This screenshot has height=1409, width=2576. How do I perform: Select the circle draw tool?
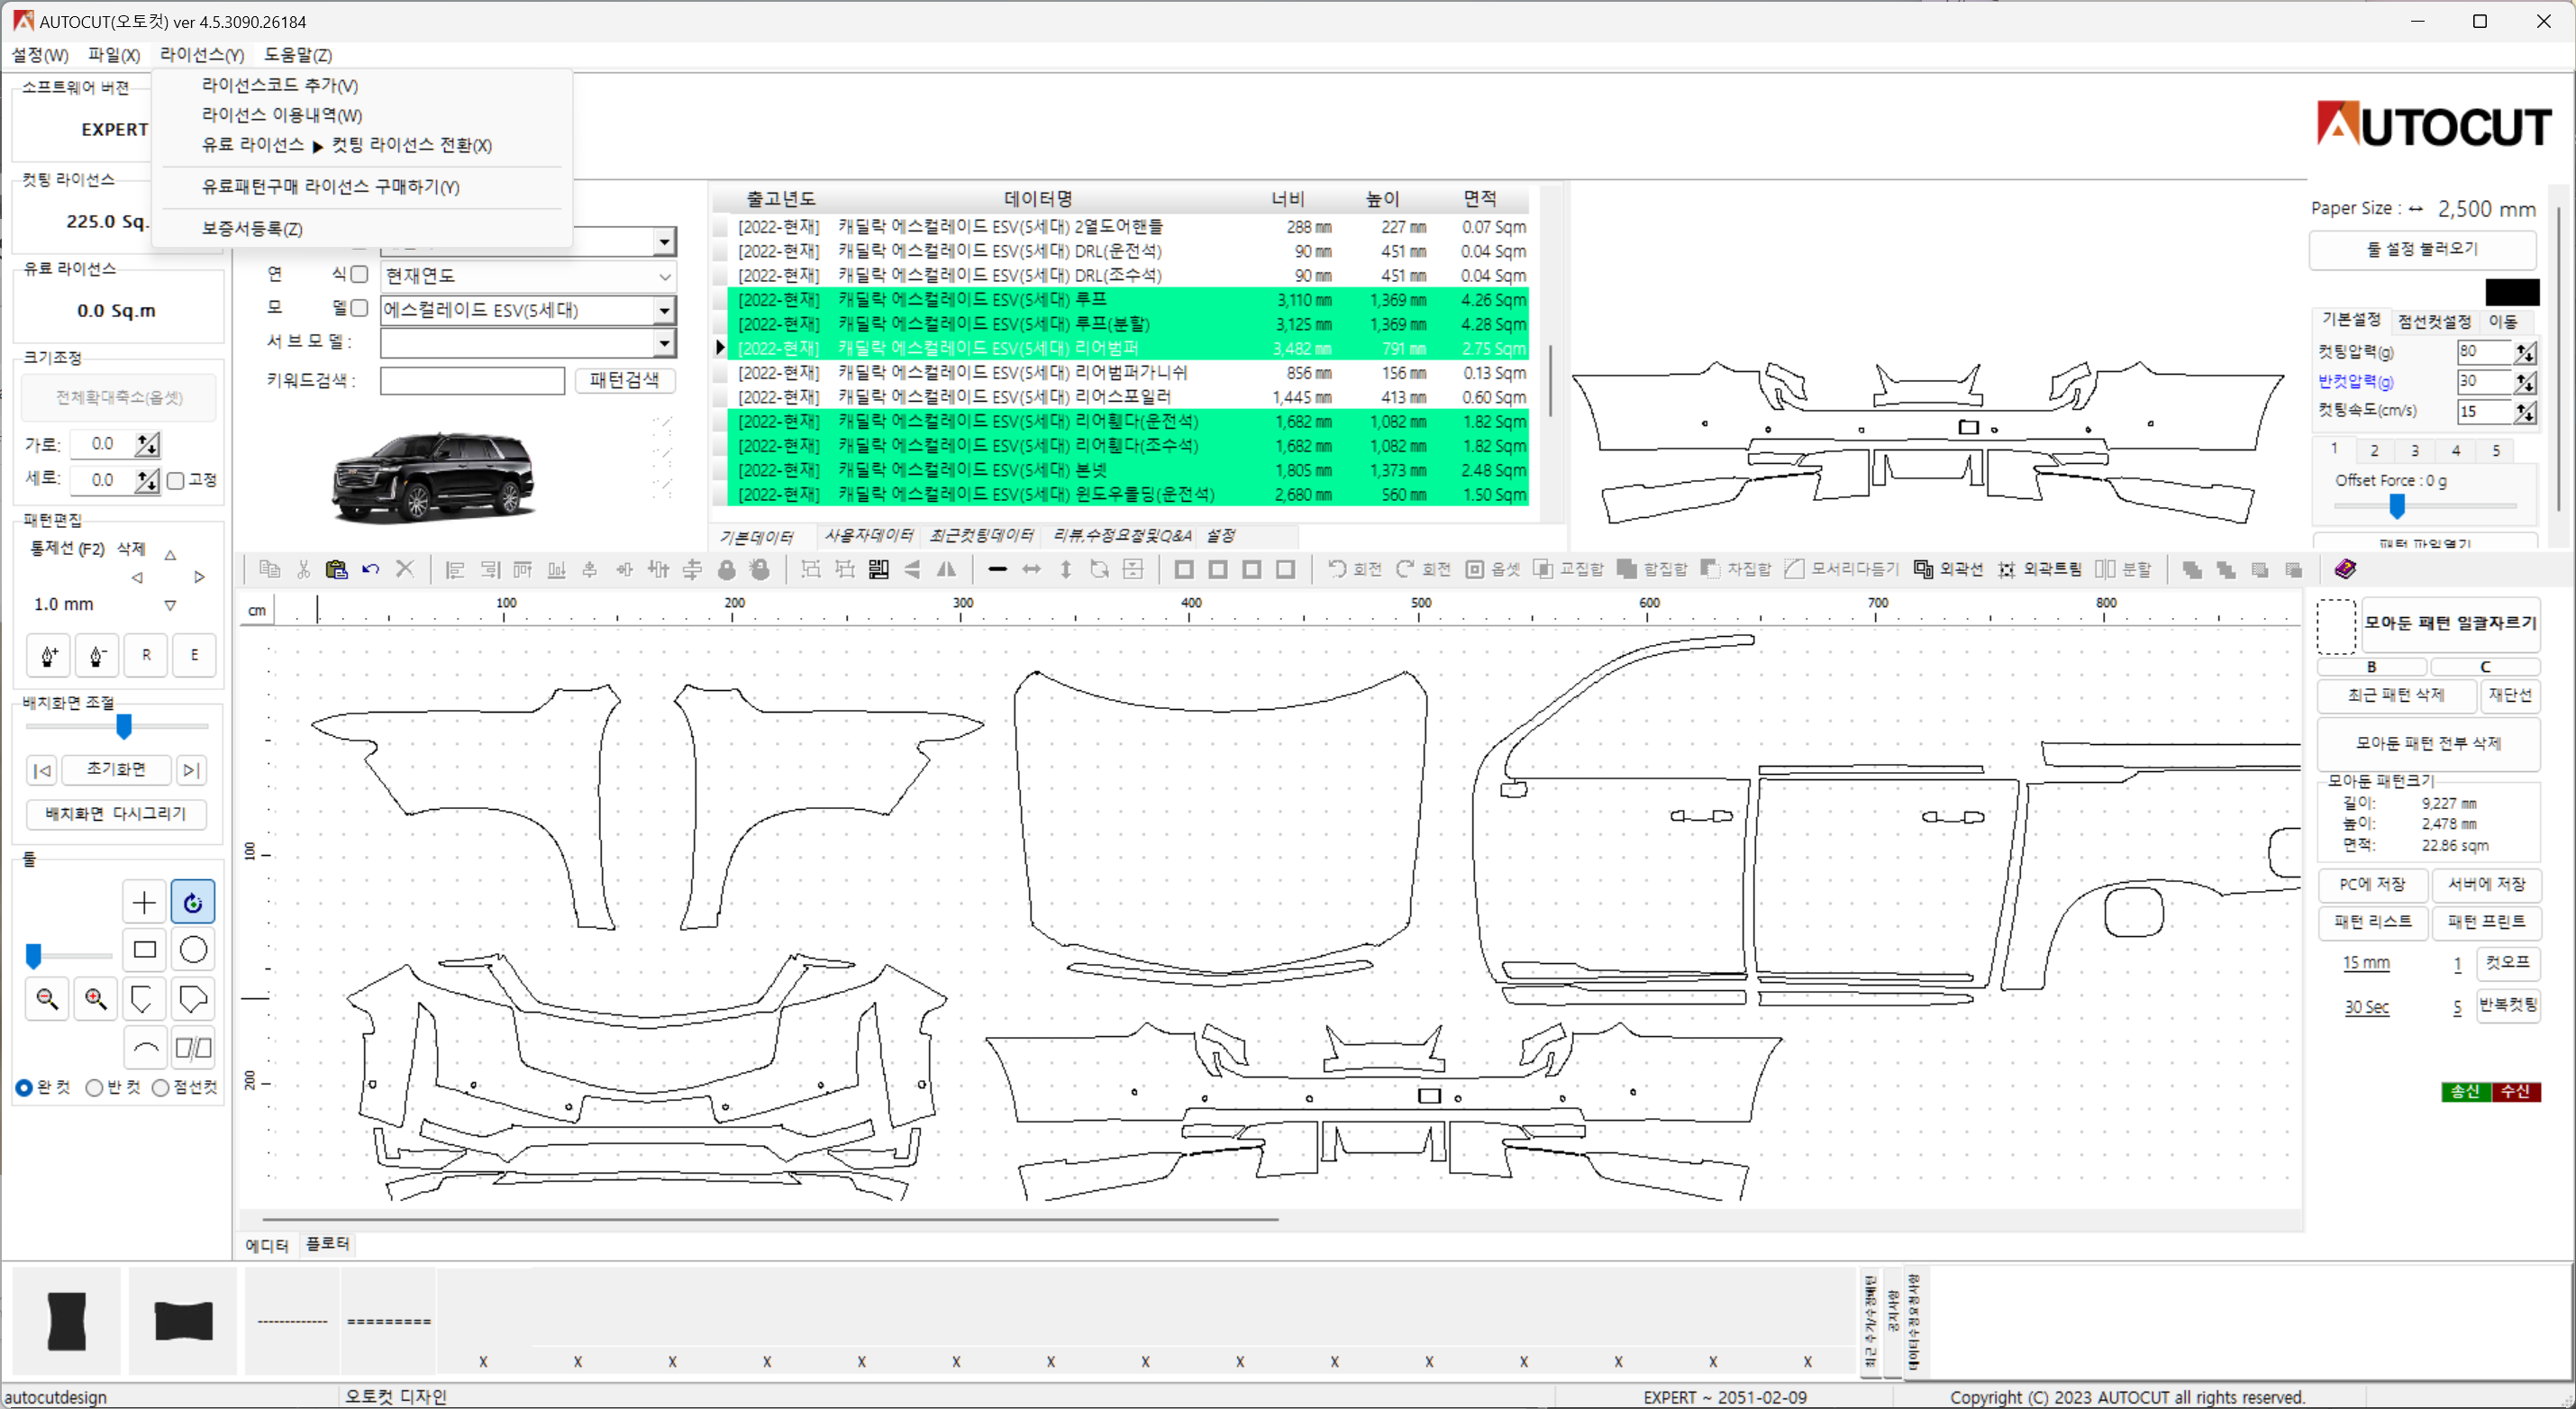click(193, 949)
